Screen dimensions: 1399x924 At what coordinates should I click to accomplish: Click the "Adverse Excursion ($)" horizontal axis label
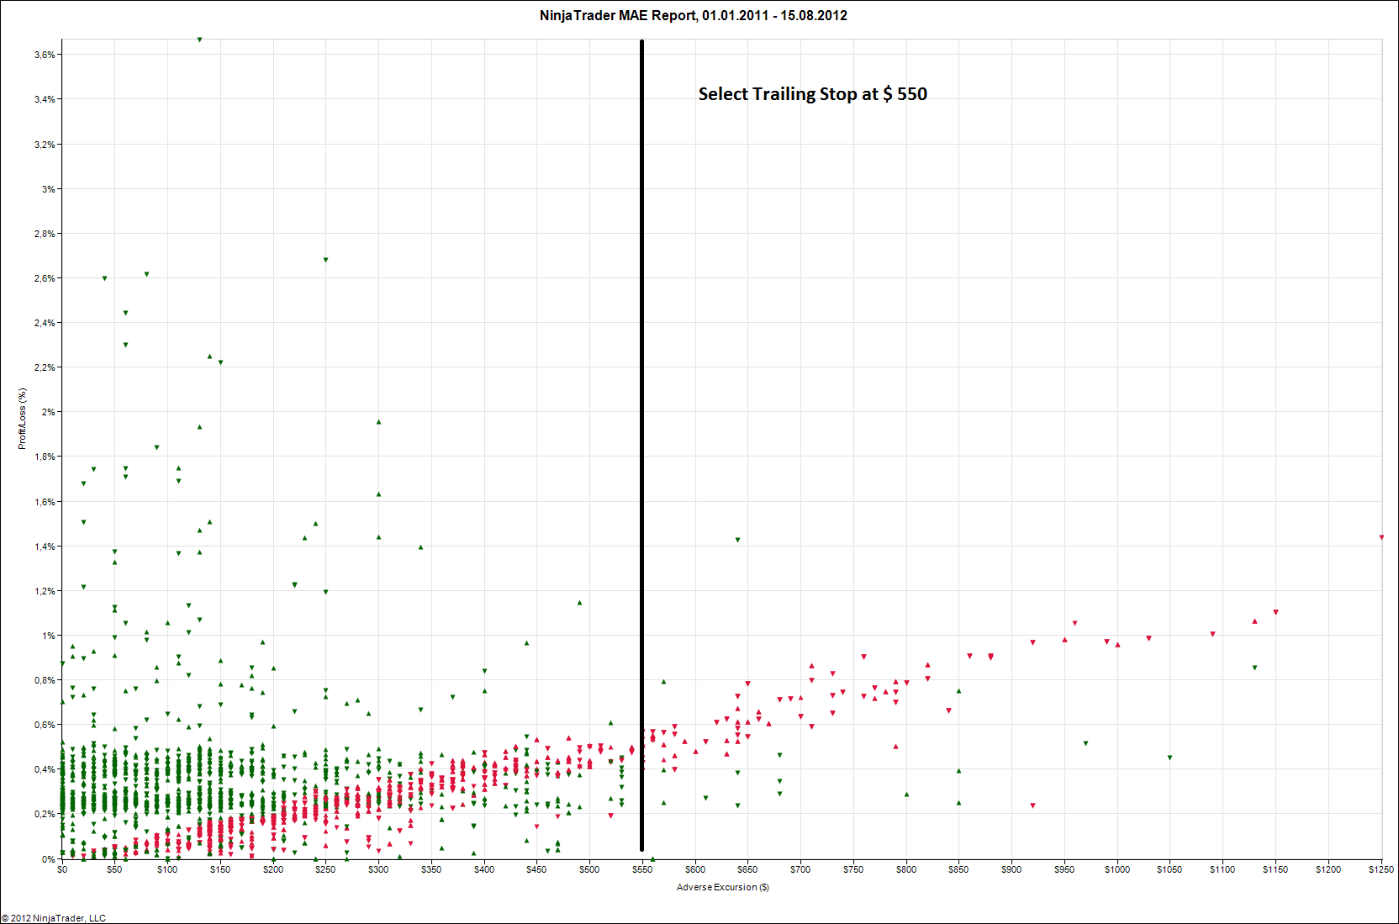point(723,887)
